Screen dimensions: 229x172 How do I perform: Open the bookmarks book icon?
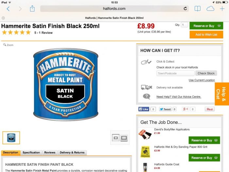click(x=198, y=9)
